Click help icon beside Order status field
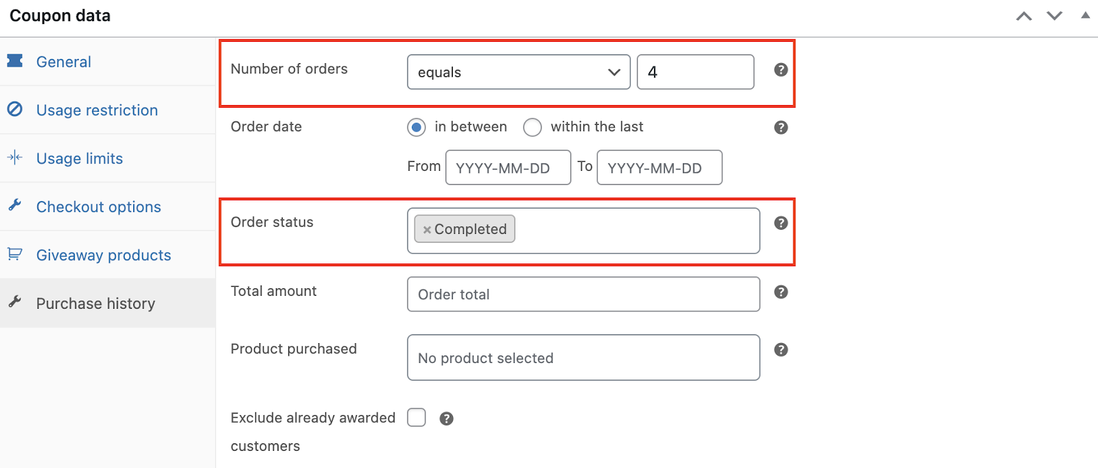The width and height of the screenshot is (1098, 468). point(780,223)
